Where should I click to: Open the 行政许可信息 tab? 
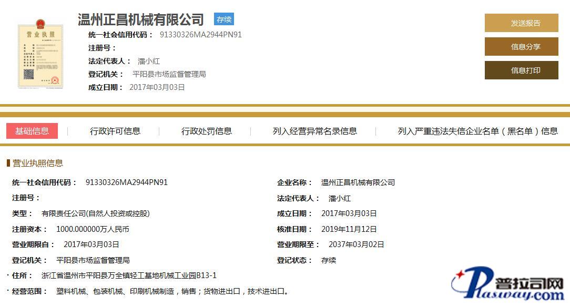coord(115,131)
